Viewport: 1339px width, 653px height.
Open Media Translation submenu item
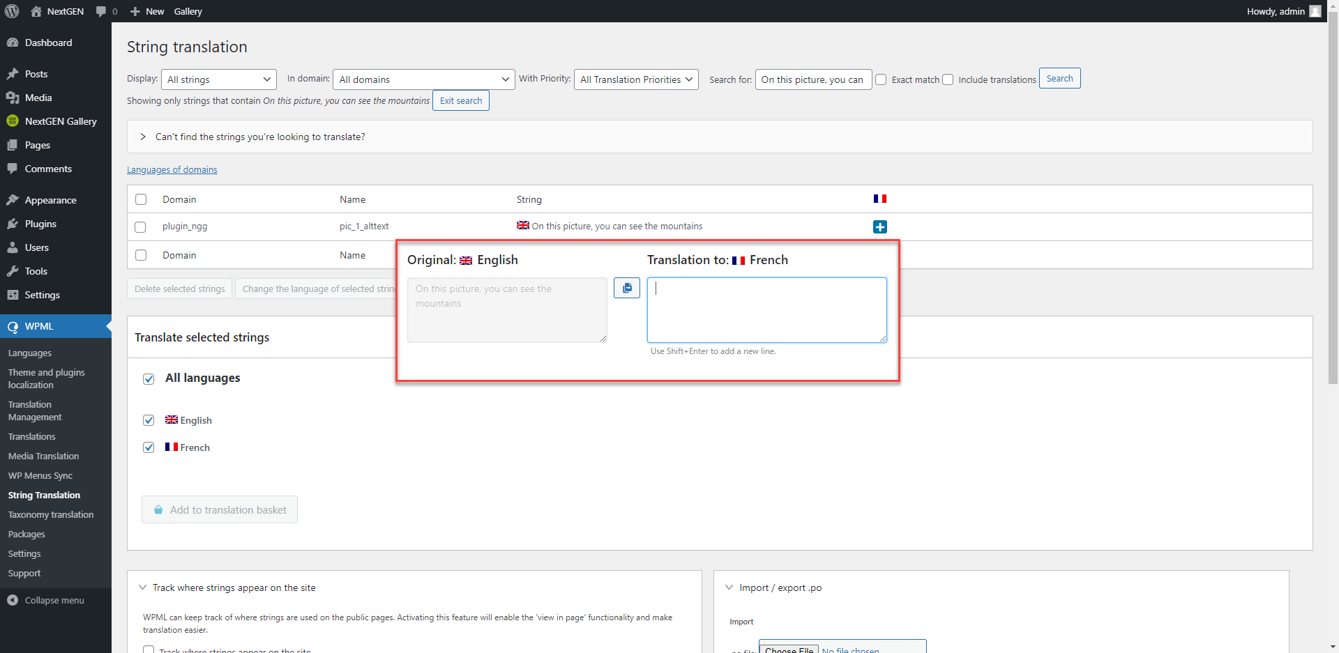coord(43,456)
